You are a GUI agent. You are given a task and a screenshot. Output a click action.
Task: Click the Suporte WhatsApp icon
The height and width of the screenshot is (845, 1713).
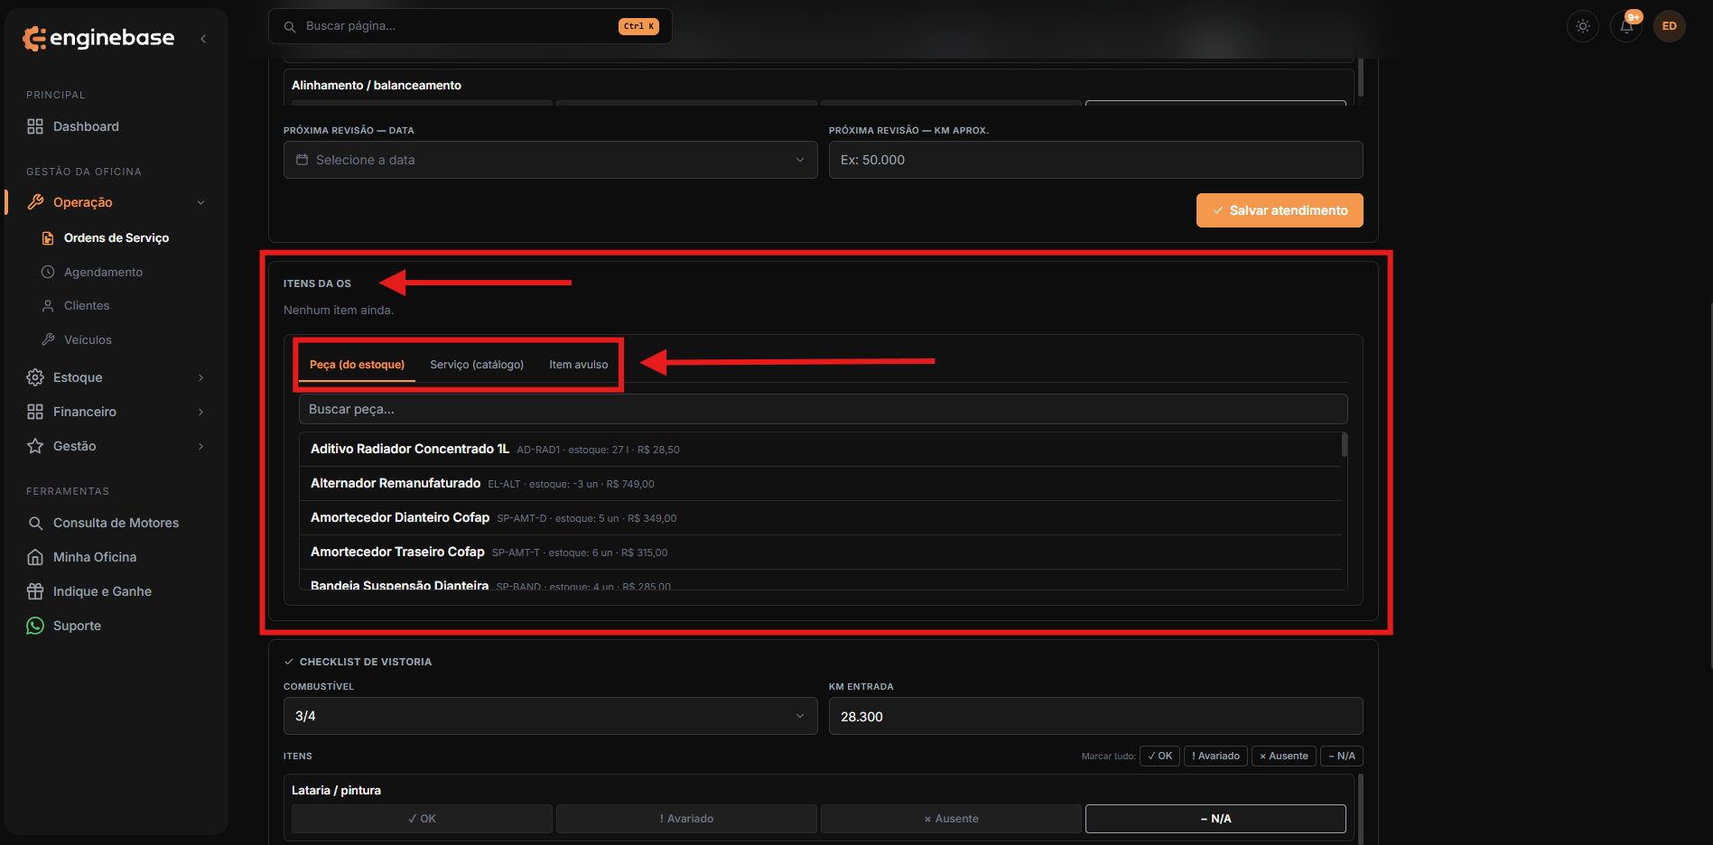coord(35,626)
